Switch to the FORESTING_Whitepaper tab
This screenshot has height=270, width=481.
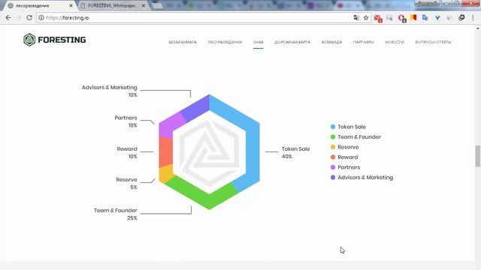[112, 5]
